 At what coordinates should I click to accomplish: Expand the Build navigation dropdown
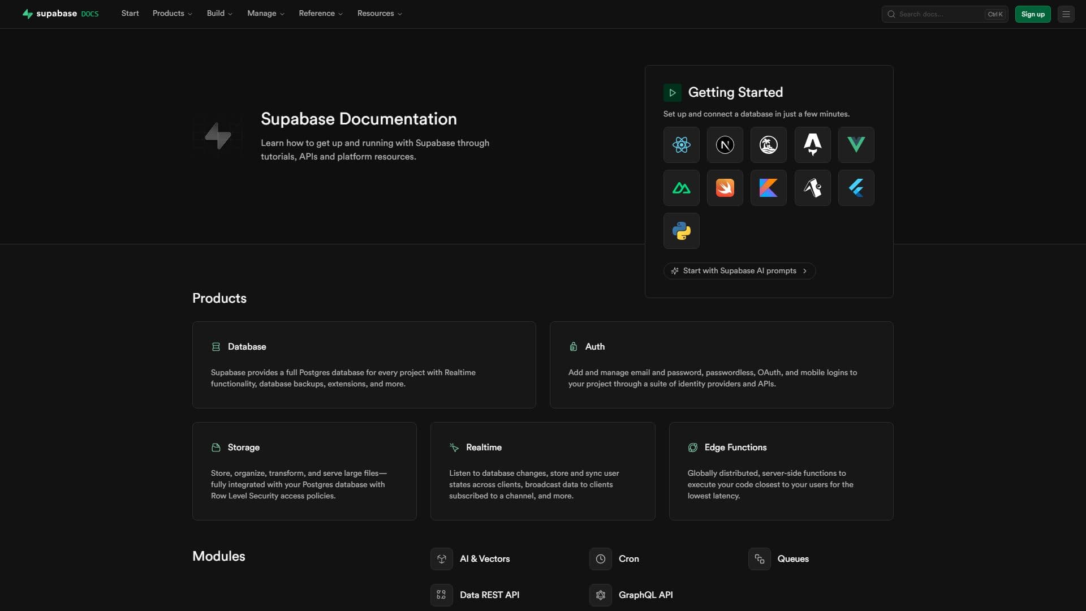coord(219,14)
